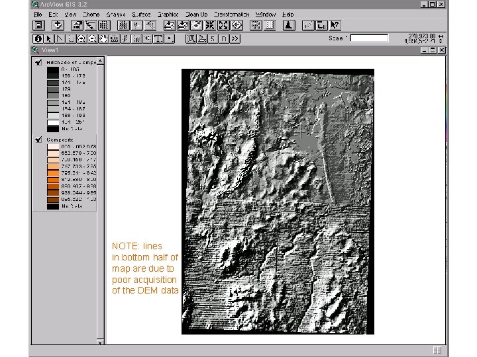Open the File menu
The height and width of the screenshot is (357, 477).
tap(38, 15)
